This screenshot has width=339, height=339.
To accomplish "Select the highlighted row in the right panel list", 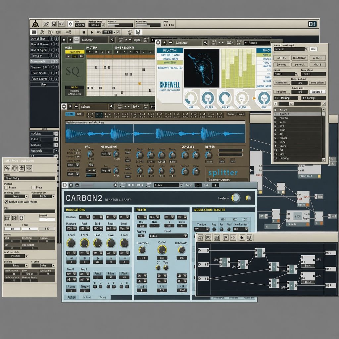I will click(298, 114).
